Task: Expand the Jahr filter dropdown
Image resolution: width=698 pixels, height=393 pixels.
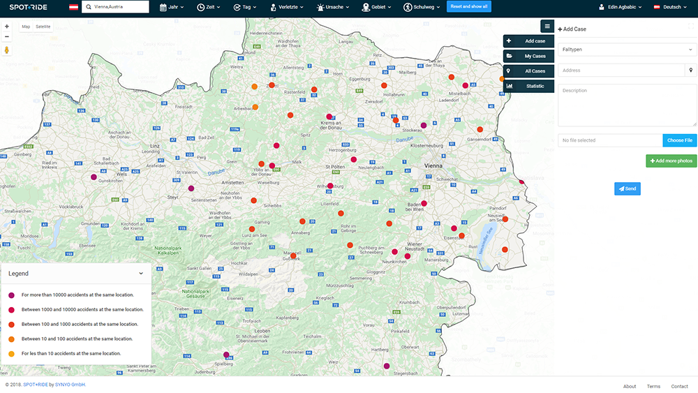Action: 173,7
